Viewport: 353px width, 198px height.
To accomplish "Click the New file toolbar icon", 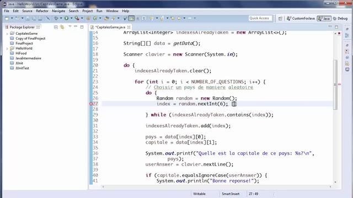I will coord(7,18).
